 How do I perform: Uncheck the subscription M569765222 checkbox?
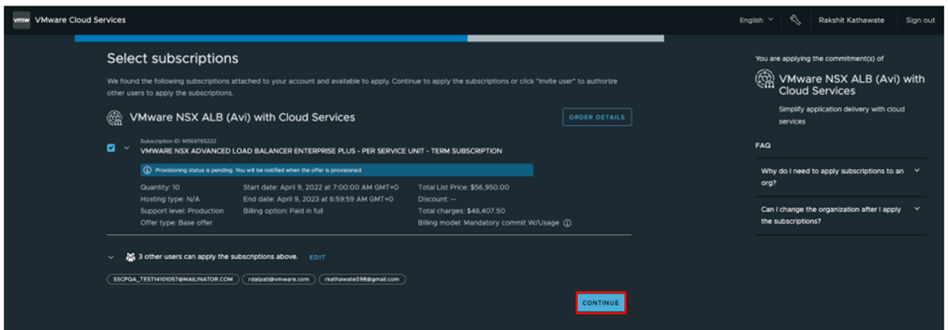click(111, 148)
